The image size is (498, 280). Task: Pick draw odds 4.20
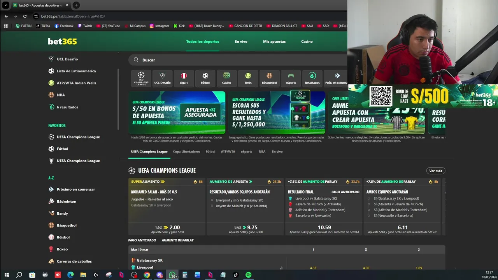pos(366,268)
